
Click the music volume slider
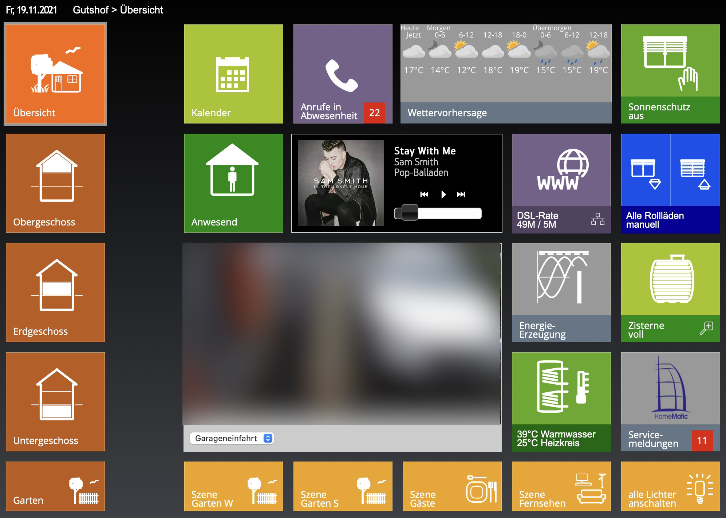tap(438, 213)
